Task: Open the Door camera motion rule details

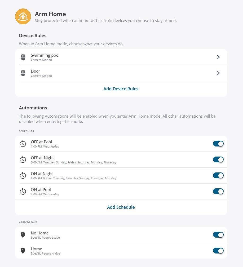Action: point(218,73)
